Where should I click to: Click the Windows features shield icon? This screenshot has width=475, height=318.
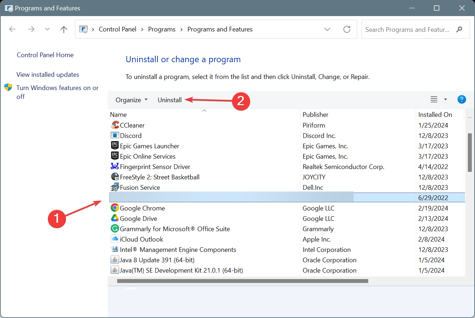tap(8, 88)
